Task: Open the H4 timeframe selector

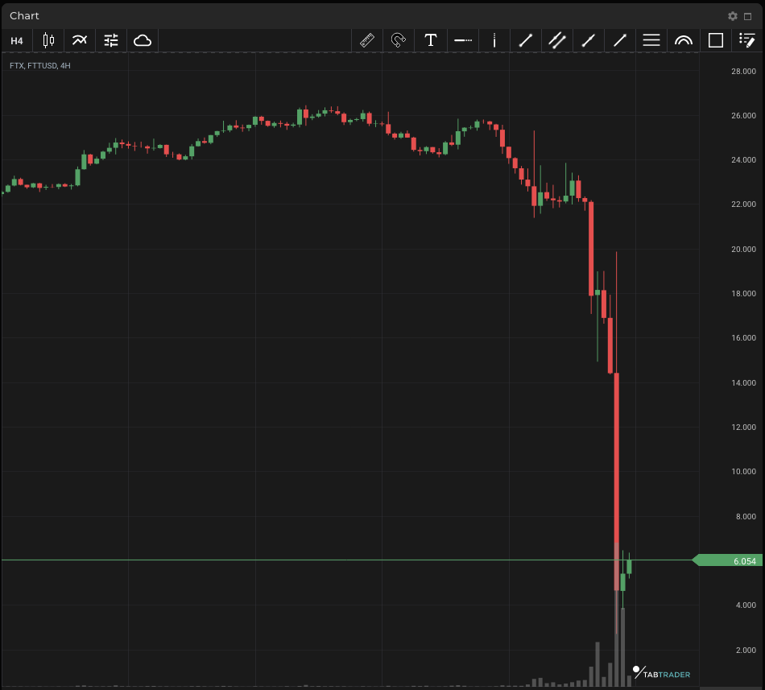Action: click(x=17, y=41)
